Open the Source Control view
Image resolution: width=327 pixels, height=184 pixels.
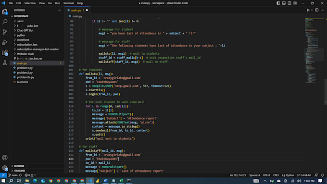tap(5, 32)
